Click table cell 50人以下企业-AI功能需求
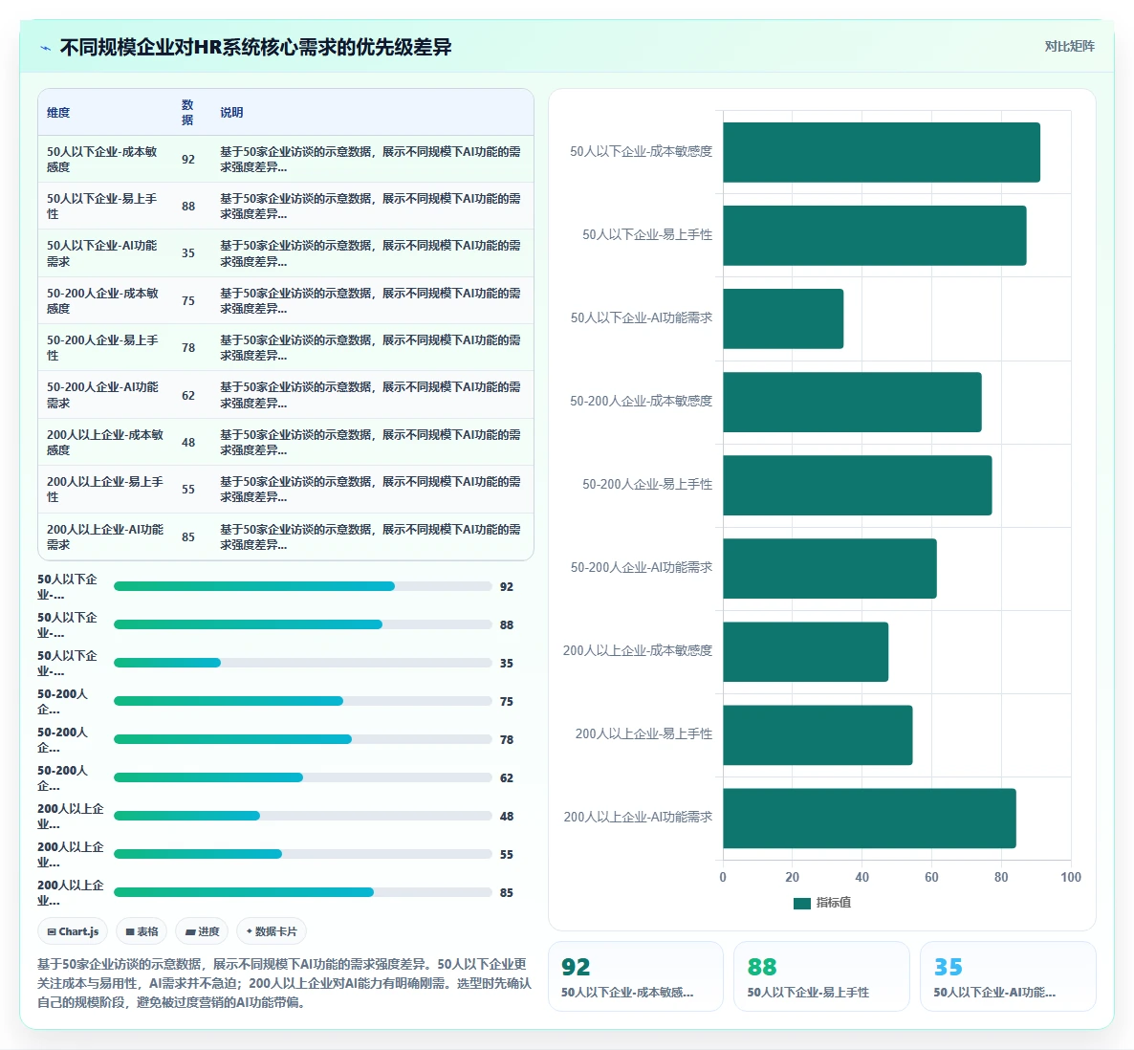1134x1050 pixels. (x=105, y=253)
